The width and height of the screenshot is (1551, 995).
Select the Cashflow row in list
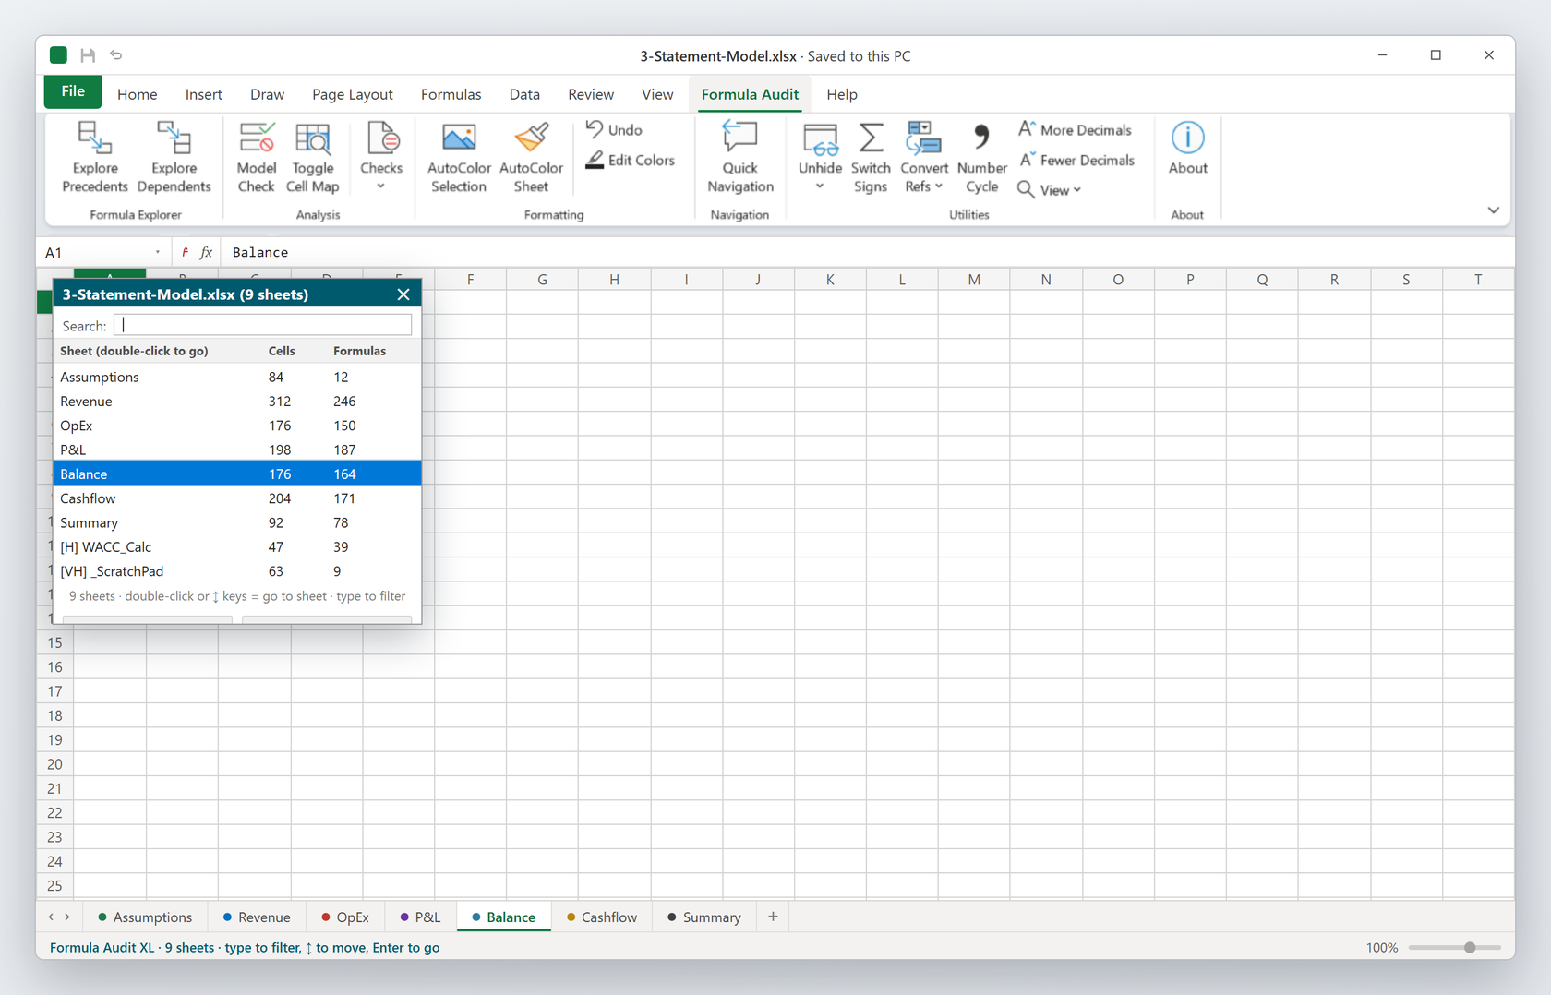tap(237, 498)
